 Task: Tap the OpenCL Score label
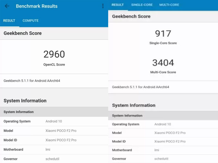pyautogui.click(x=54, y=65)
